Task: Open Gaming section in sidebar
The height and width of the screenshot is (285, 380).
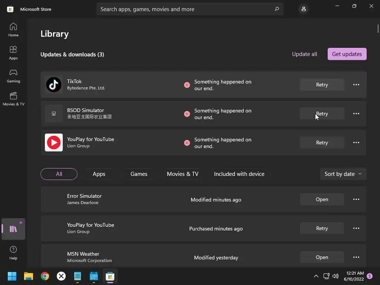Action: point(13,76)
